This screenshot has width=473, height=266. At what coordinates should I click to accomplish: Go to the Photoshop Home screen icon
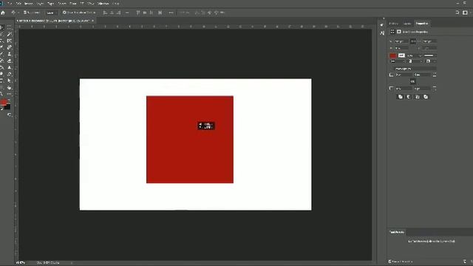(x=3, y=13)
